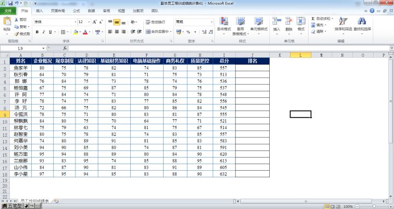Apply percent style (%) format
The width and height of the screenshot is (394, 209).
188,32
